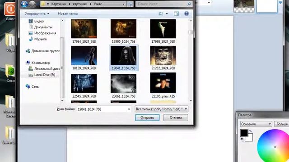The width and height of the screenshot is (289, 162).
Task: Open the Minecraft Server desktop folder
Action: coord(9,106)
